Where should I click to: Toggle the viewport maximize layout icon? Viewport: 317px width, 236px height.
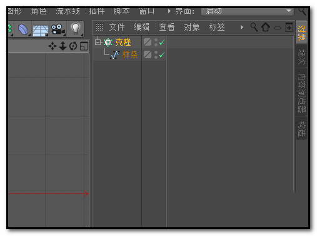84,46
